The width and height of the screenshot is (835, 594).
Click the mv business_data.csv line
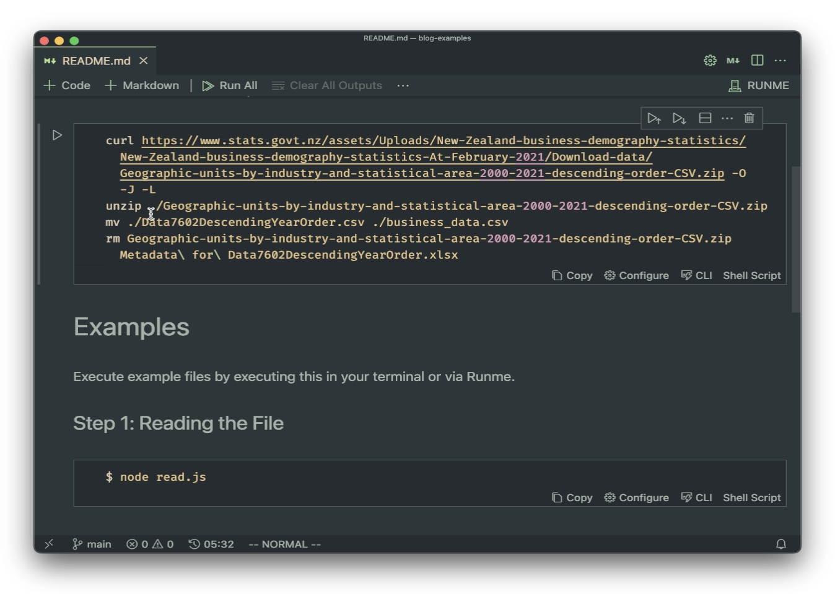pos(307,222)
